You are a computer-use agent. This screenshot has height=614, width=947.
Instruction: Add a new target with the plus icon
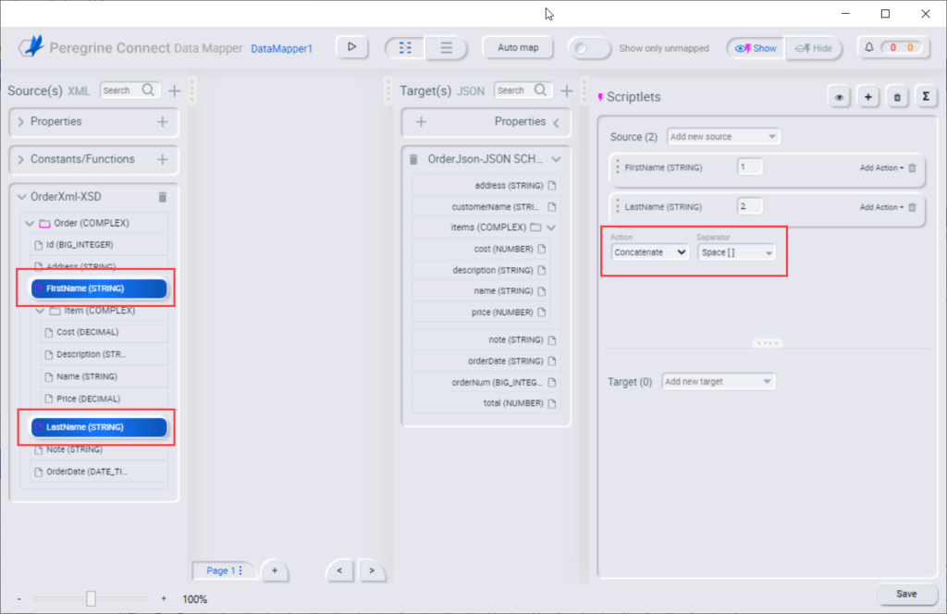[567, 91]
